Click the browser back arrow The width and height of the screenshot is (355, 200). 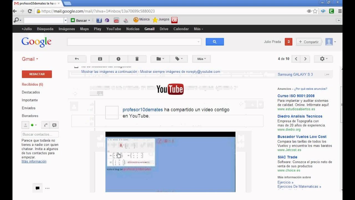coord(15,11)
